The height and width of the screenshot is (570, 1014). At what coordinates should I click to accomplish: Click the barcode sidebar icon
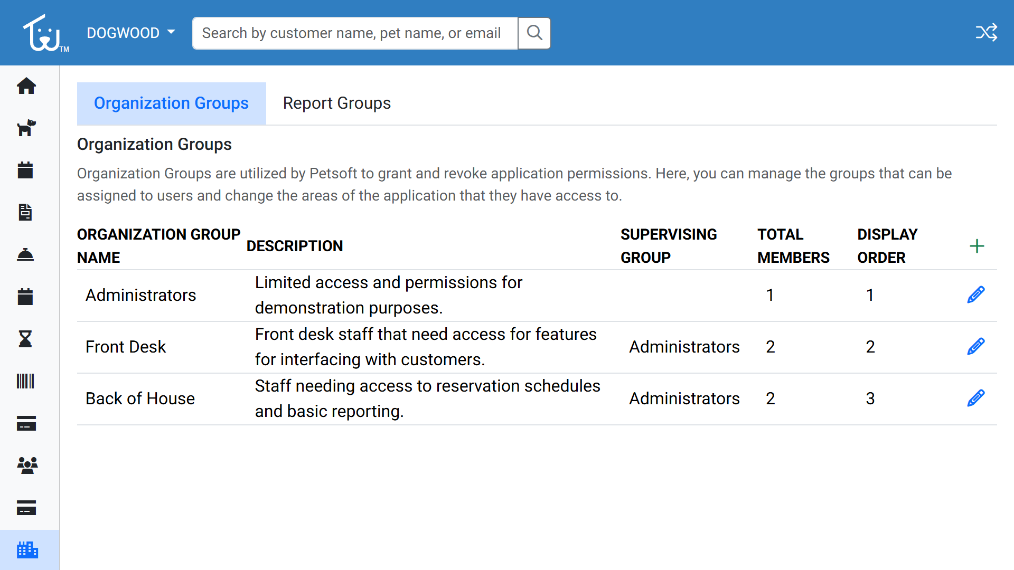click(25, 381)
